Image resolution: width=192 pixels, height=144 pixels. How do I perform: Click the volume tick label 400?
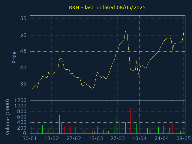[x=22, y=122]
